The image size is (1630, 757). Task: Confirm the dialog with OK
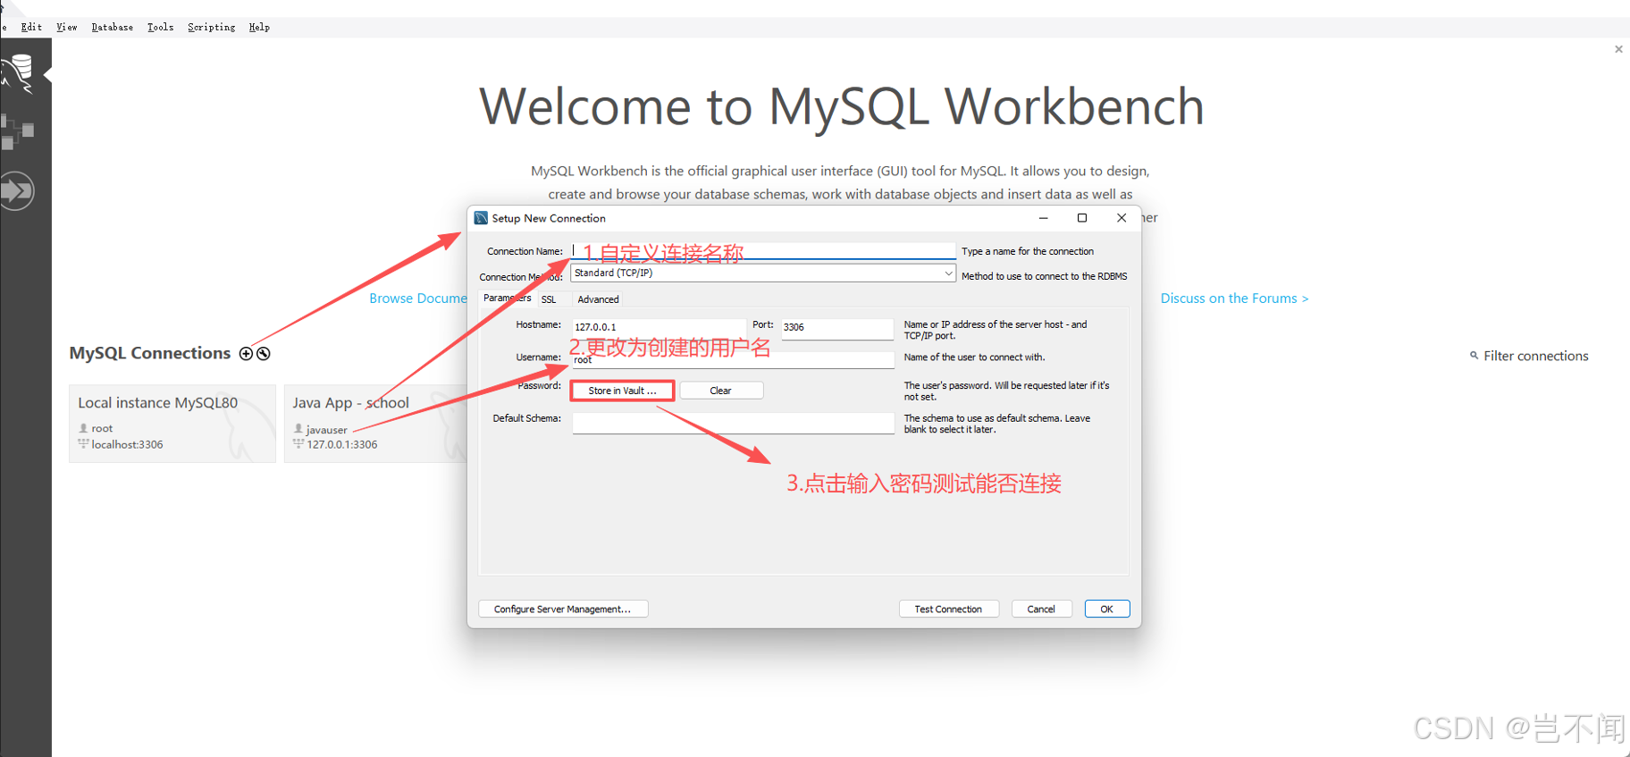coord(1107,609)
